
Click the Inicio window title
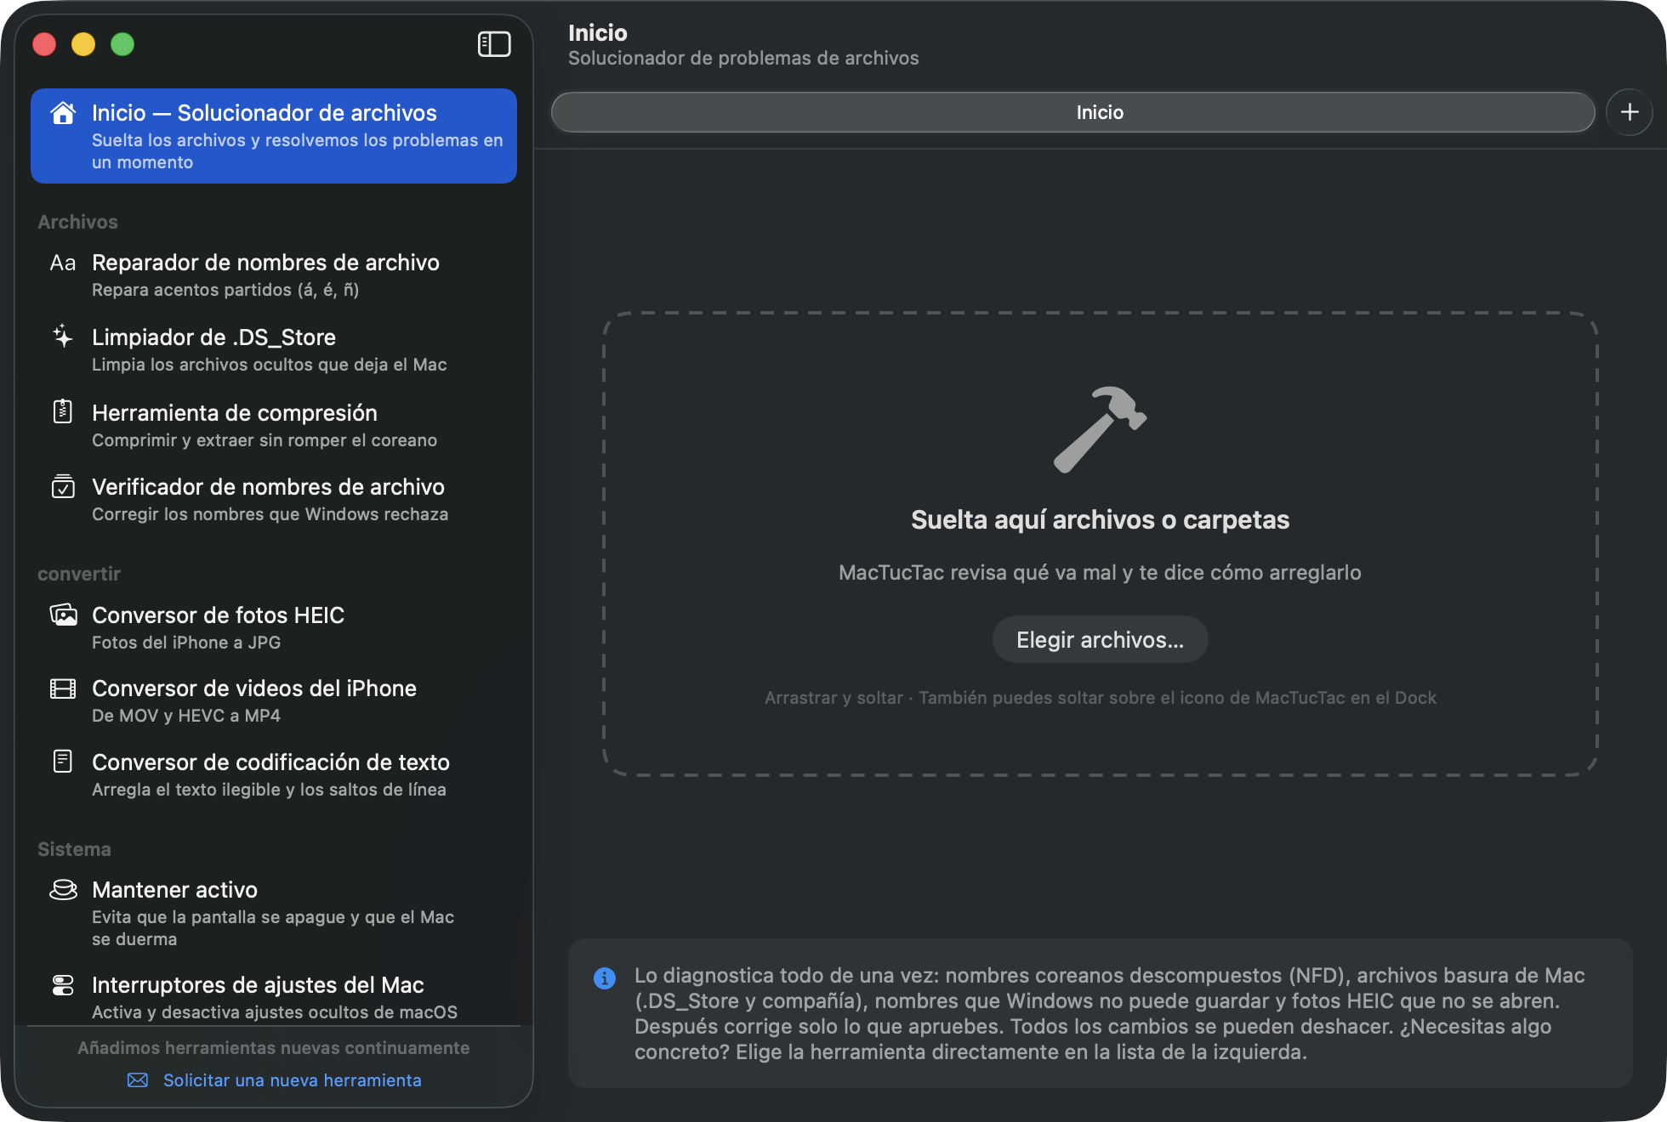(x=598, y=33)
